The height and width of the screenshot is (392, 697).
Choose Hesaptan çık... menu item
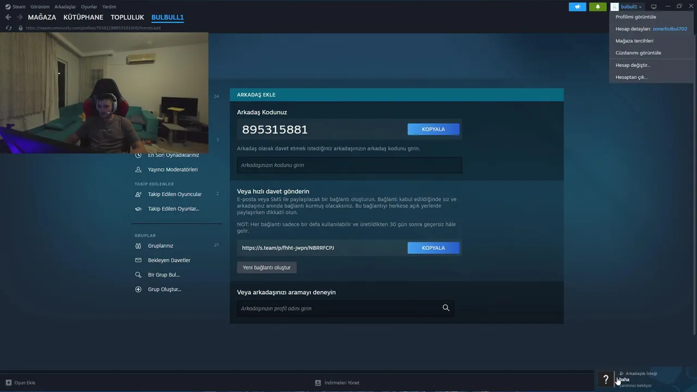(632, 77)
